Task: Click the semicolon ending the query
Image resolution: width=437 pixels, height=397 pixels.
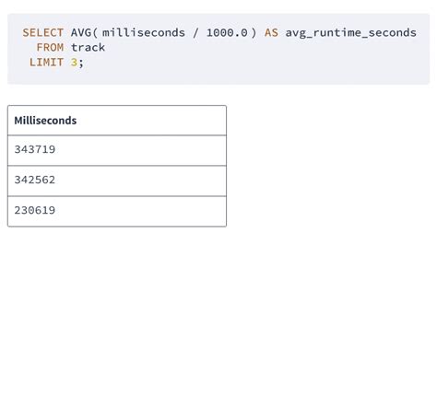Action: point(81,63)
